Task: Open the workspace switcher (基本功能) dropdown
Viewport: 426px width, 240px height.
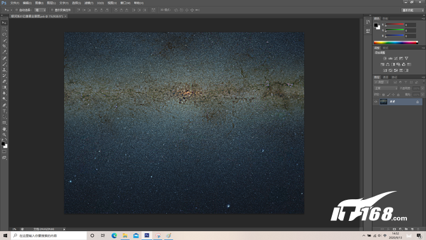Action: click(413, 10)
